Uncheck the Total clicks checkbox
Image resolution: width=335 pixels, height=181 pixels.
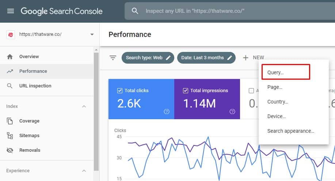[x=120, y=91]
